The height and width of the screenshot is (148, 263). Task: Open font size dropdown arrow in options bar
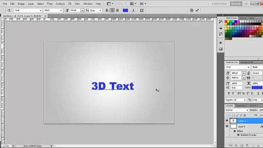point(82,10)
